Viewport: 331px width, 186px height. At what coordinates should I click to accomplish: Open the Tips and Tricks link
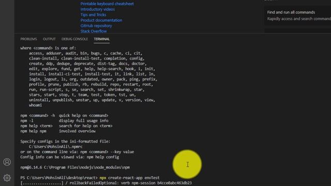93,15
